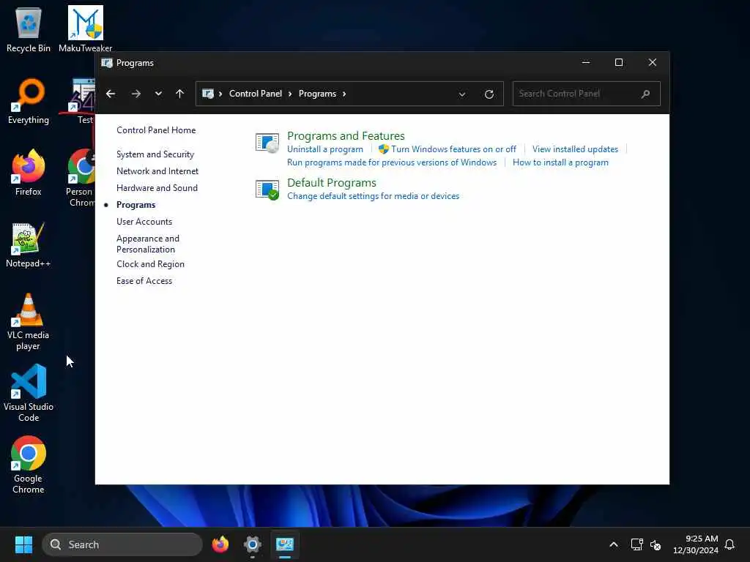
Task: Open Programs and Features icon
Action: coord(267,143)
